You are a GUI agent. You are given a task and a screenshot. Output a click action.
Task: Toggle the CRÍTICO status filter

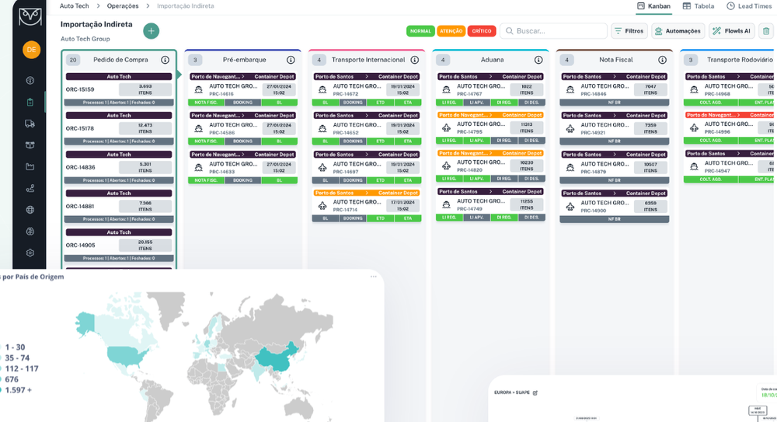tap(482, 31)
